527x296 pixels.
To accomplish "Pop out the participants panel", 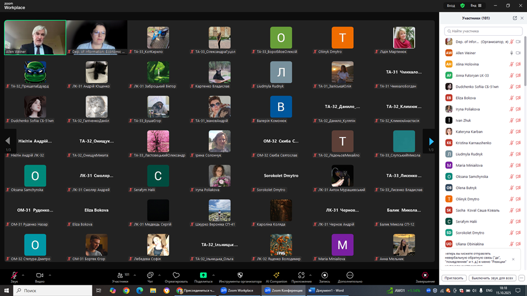I will [x=515, y=18].
